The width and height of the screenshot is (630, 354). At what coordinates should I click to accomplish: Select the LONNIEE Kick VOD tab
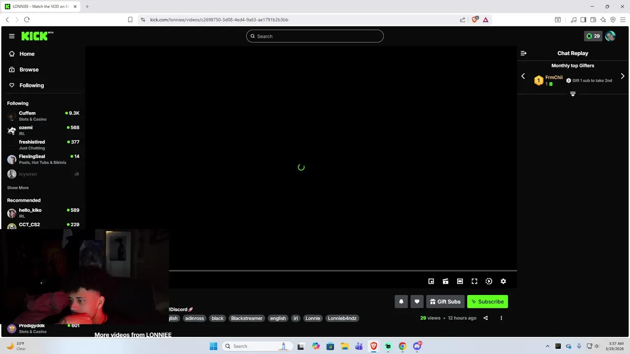click(x=40, y=6)
